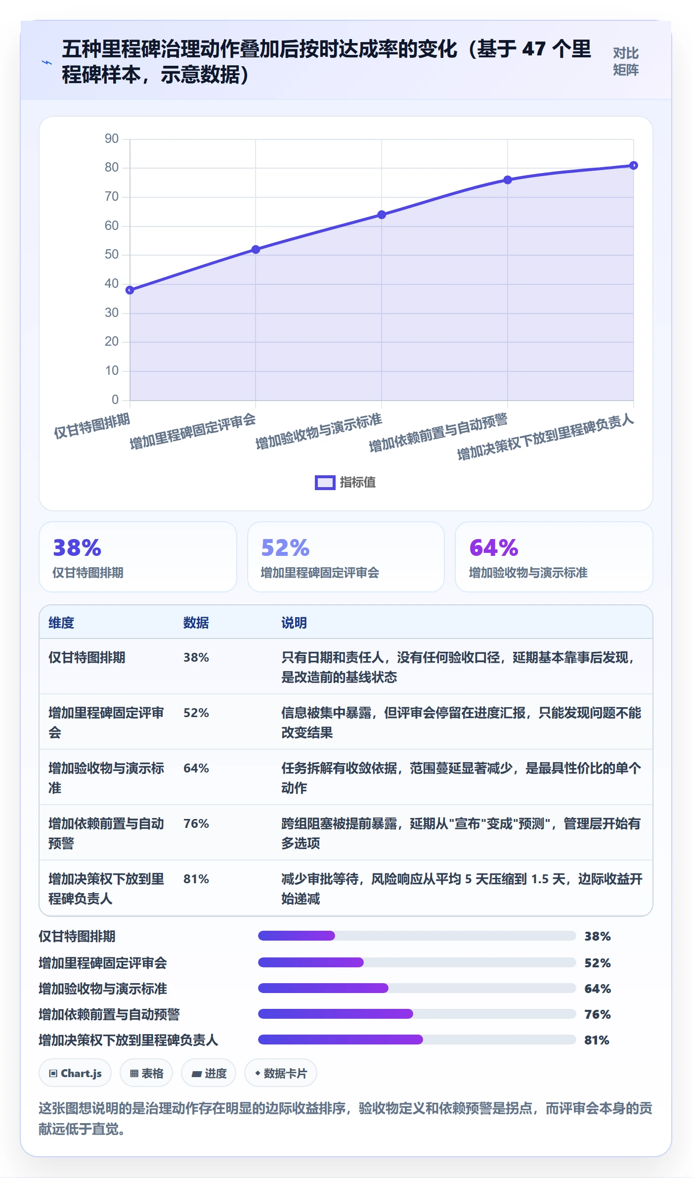The image size is (692, 1178).
Task: Select the chart point for 增加依赖前置与自动预警
Action: [x=508, y=180]
